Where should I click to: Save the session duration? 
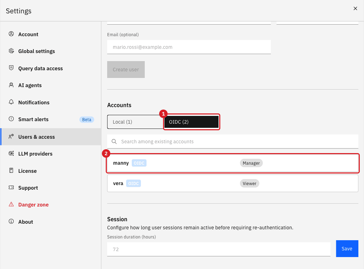click(x=347, y=249)
